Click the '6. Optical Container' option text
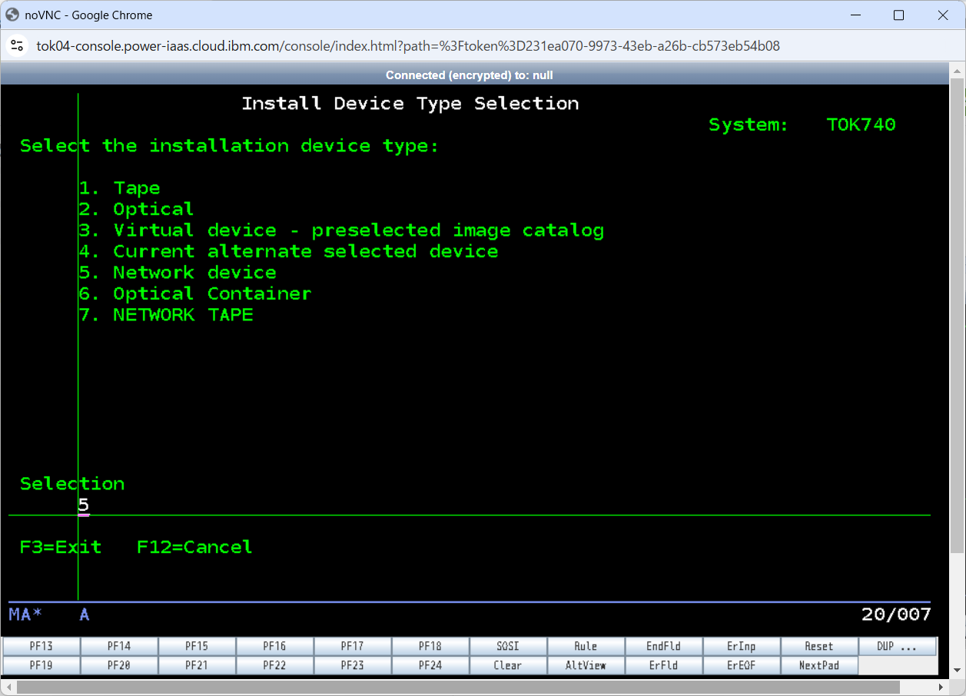 (x=195, y=293)
